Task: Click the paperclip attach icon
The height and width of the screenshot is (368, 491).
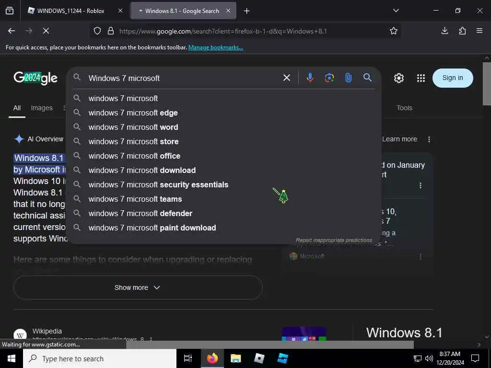Action: (348, 78)
